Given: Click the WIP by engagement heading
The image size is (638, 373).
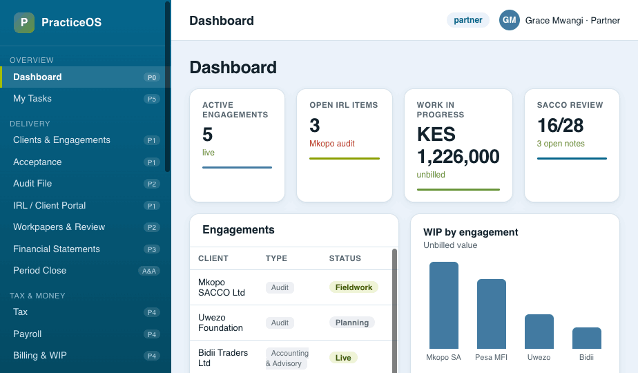Looking at the screenshot, I should pyautogui.click(x=471, y=232).
